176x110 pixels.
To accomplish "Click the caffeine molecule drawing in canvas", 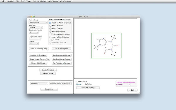I will point(106,45).
